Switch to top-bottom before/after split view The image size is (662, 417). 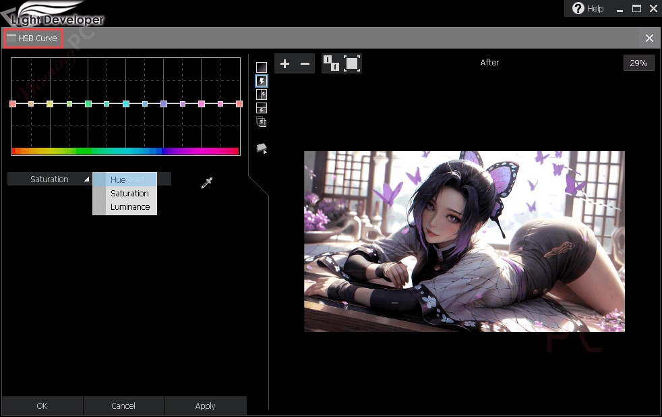262,108
